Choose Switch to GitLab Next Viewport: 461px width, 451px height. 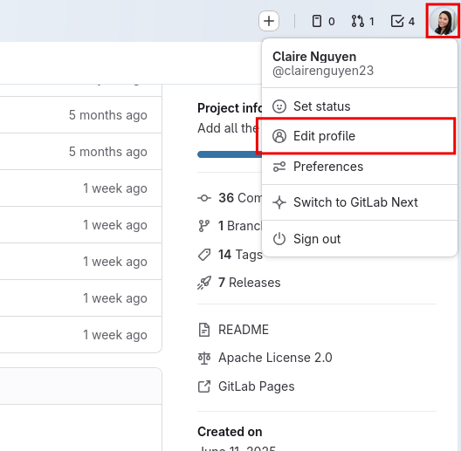coord(359,202)
